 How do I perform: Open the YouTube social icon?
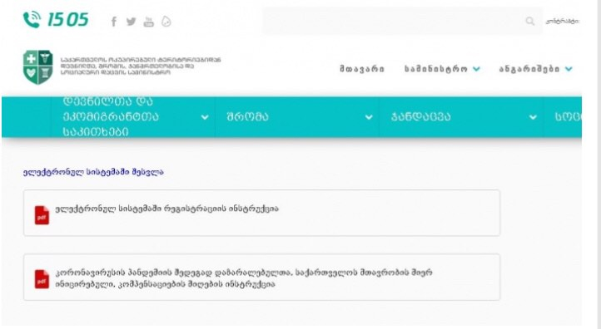click(x=148, y=22)
